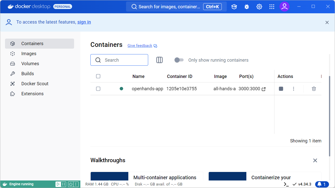This screenshot has width=335, height=188.
Task: Customize visible columns with the columns icon
Action: point(159,60)
